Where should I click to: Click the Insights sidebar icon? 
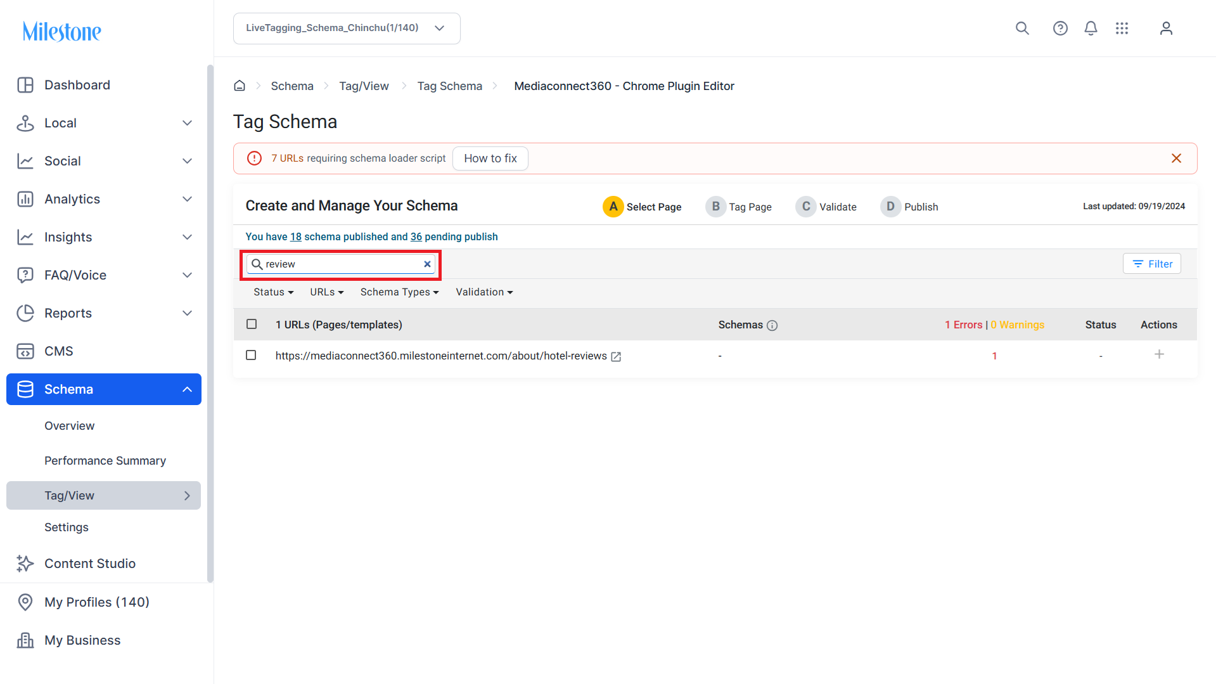pos(25,237)
